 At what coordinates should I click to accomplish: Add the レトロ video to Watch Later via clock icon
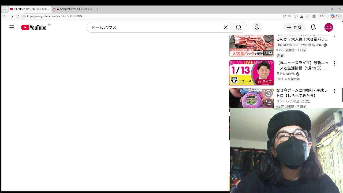(x=269, y=93)
